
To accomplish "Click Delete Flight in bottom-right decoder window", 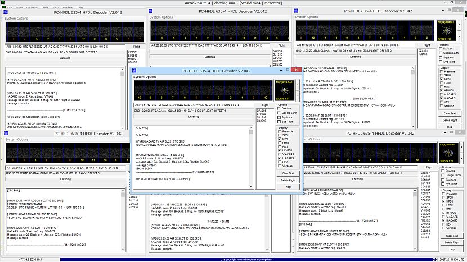I will click(452, 243).
